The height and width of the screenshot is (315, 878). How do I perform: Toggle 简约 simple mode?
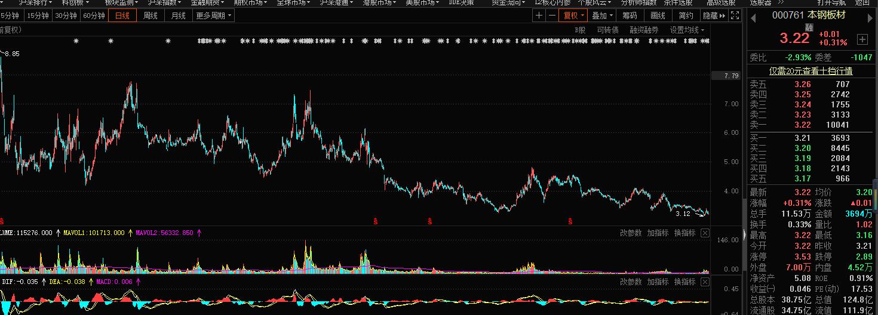click(x=686, y=16)
